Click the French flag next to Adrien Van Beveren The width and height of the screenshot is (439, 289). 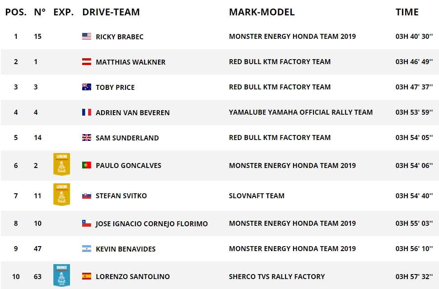tap(87, 112)
